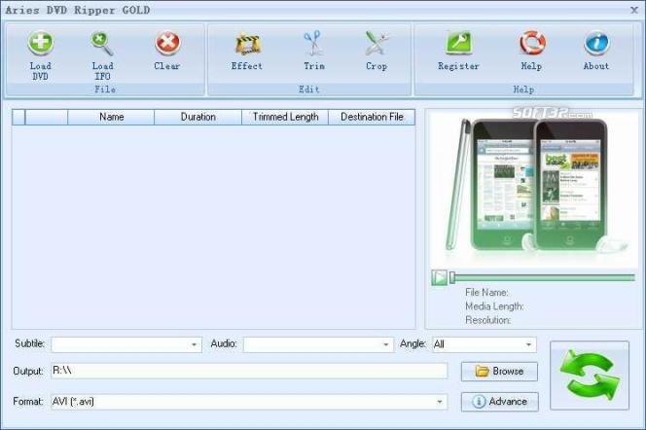Click the iPod preview thumbnail

click(x=533, y=190)
